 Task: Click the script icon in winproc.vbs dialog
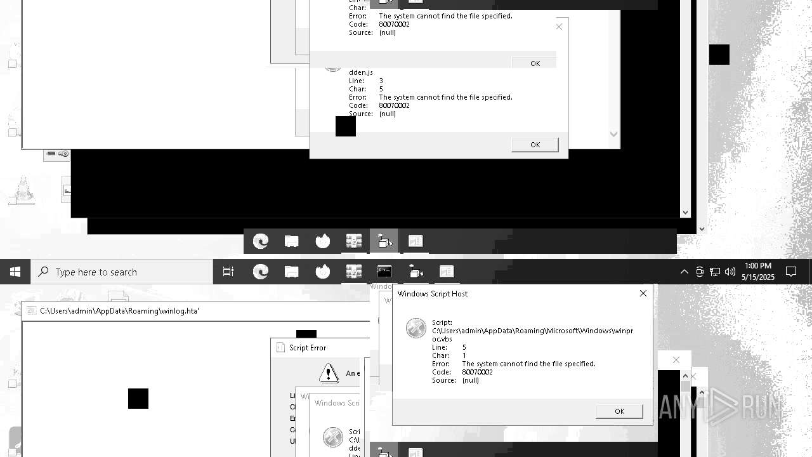pyautogui.click(x=416, y=328)
